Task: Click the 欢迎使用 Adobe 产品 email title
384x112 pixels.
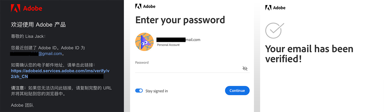Action: [x=38, y=25]
